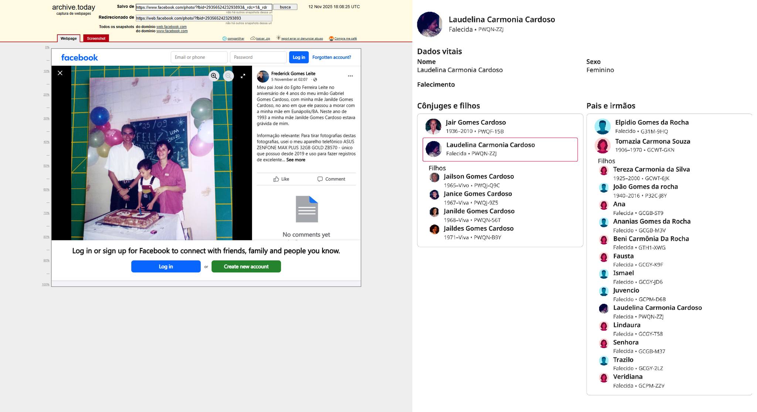Click Janilde Gomes Cardoso's portrait thumbnail
The width and height of the screenshot is (757, 412).
[434, 212]
